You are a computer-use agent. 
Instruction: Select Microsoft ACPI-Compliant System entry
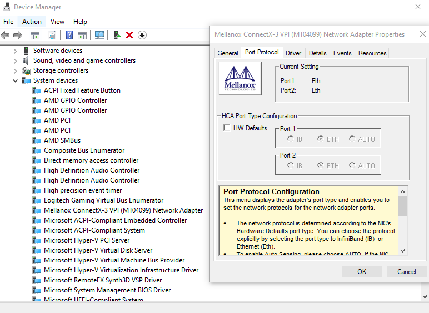94,230
